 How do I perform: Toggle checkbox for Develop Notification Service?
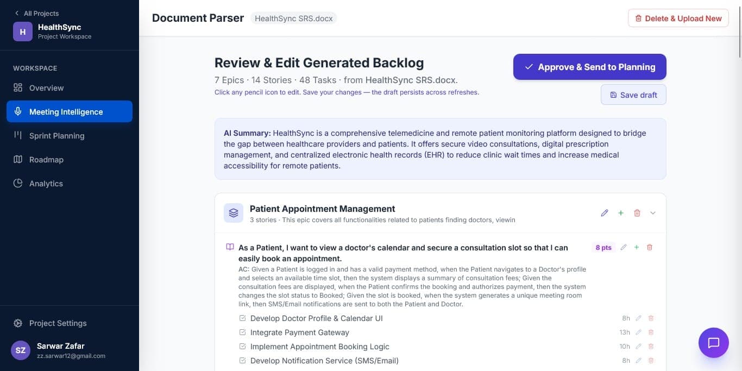point(243,361)
